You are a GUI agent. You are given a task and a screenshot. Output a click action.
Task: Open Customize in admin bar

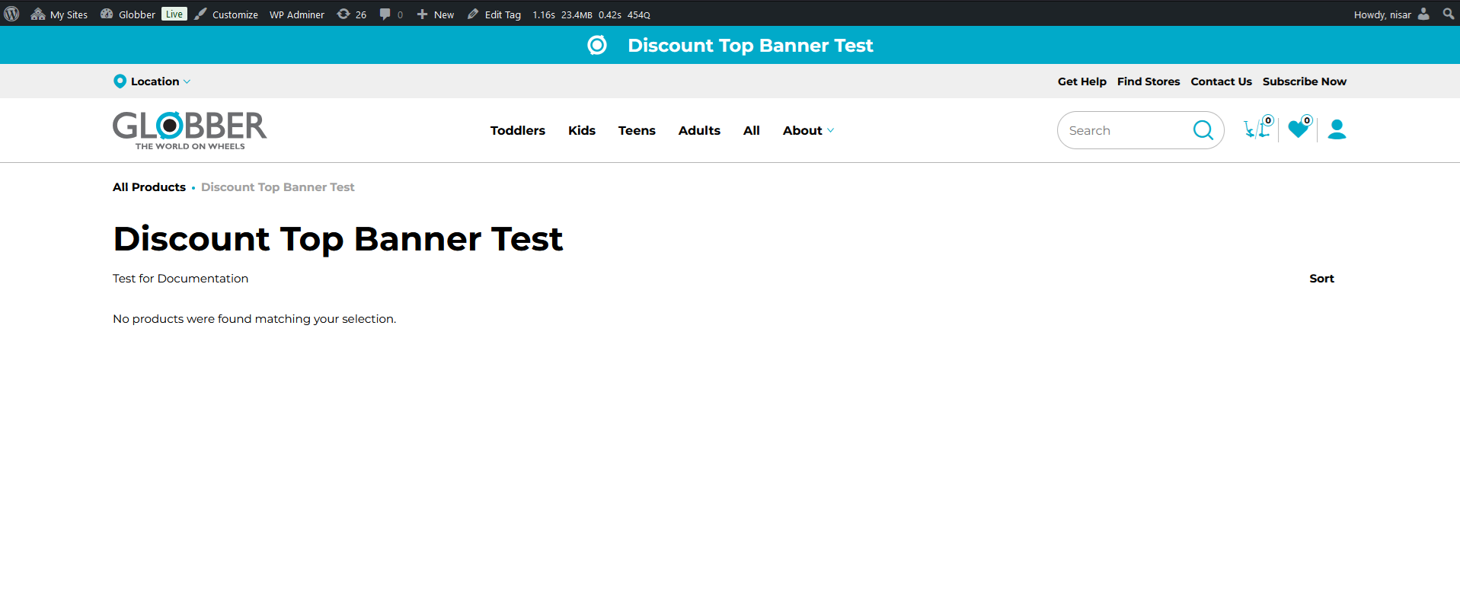[x=226, y=14]
